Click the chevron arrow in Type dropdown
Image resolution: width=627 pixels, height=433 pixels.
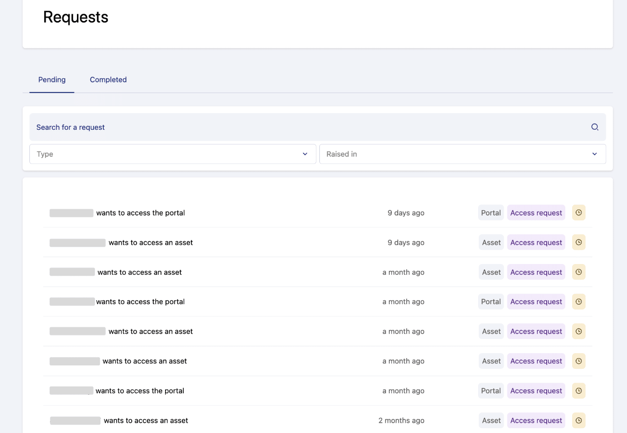click(305, 154)
